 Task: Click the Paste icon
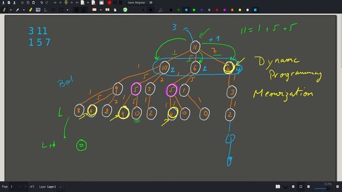point(34,3)
